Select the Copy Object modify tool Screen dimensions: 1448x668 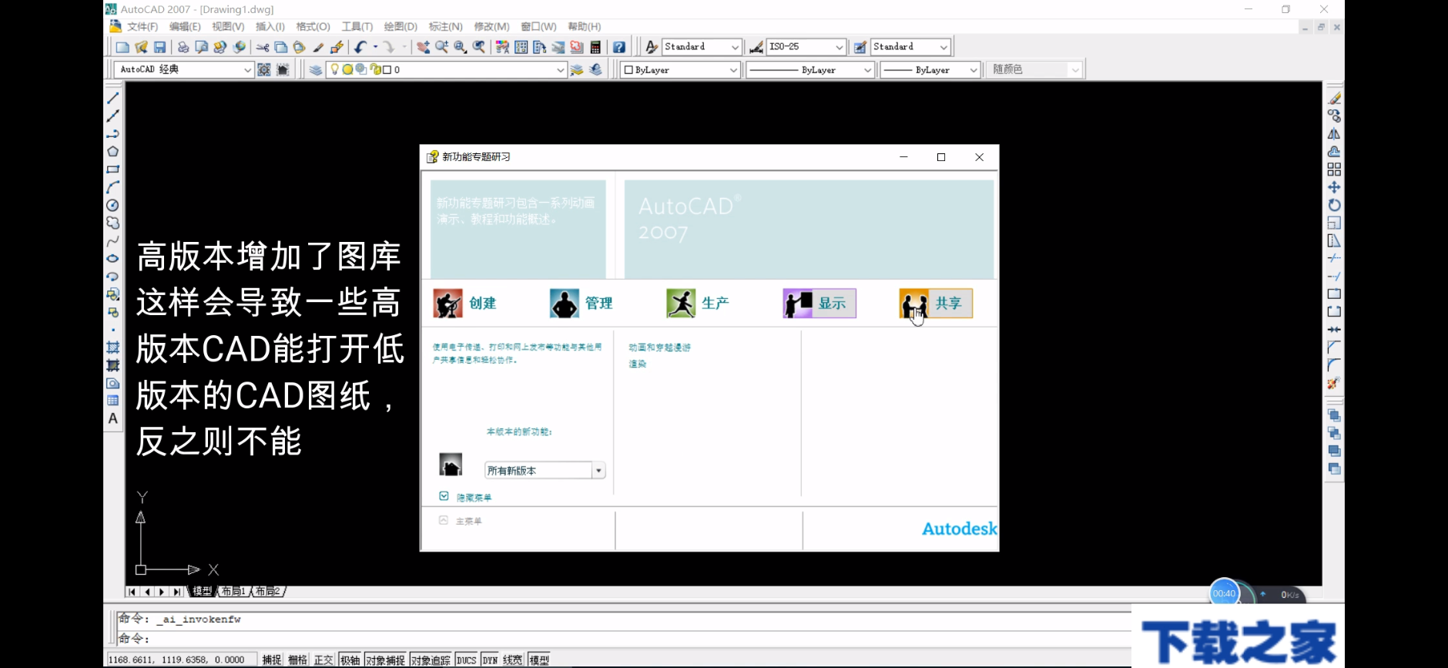(1334, 116)
